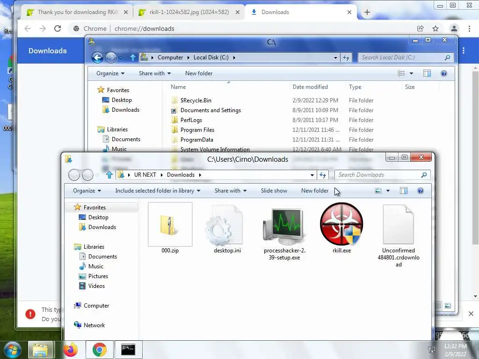Open Downloads page three-dot more actions
479x359 pixels.
(x=464, y=50)
